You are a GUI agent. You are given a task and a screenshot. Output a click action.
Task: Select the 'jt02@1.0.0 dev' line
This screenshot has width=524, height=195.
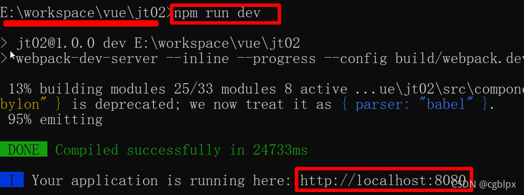150,43
